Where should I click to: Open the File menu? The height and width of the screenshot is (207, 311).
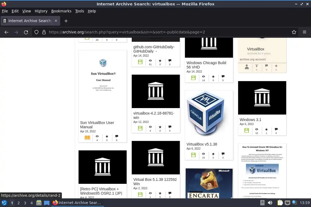pos(5,11)
